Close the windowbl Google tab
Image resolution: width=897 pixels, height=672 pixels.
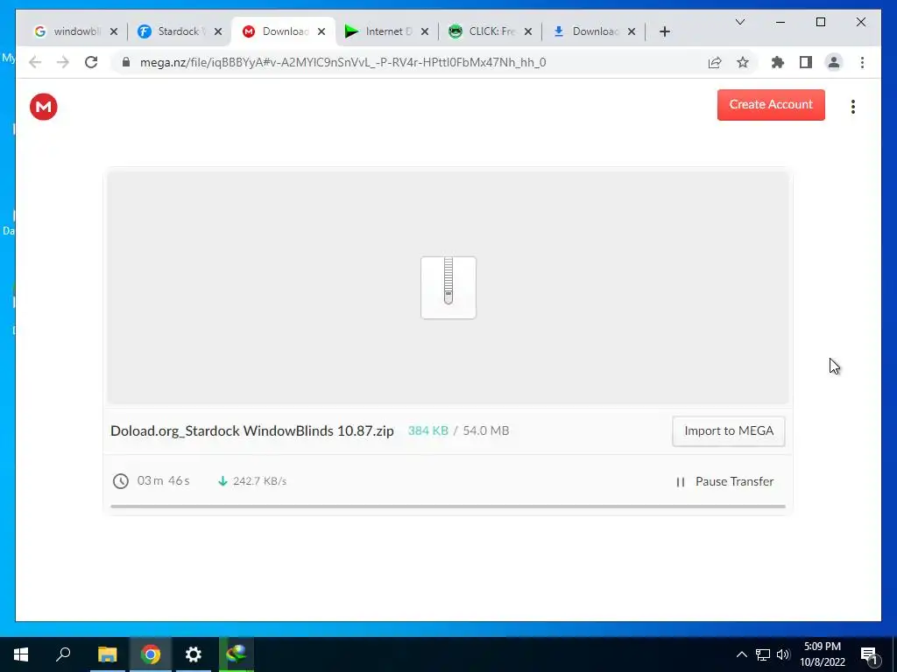(114, 32)
